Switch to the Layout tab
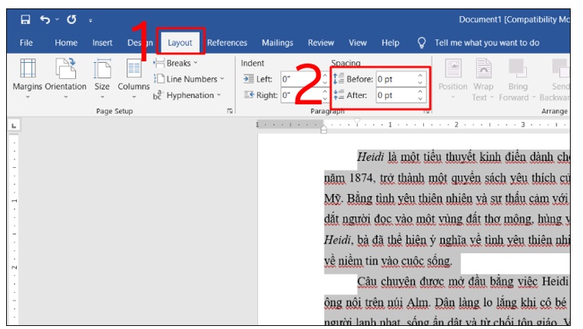 pyautogui.click(x=181, y=43)
